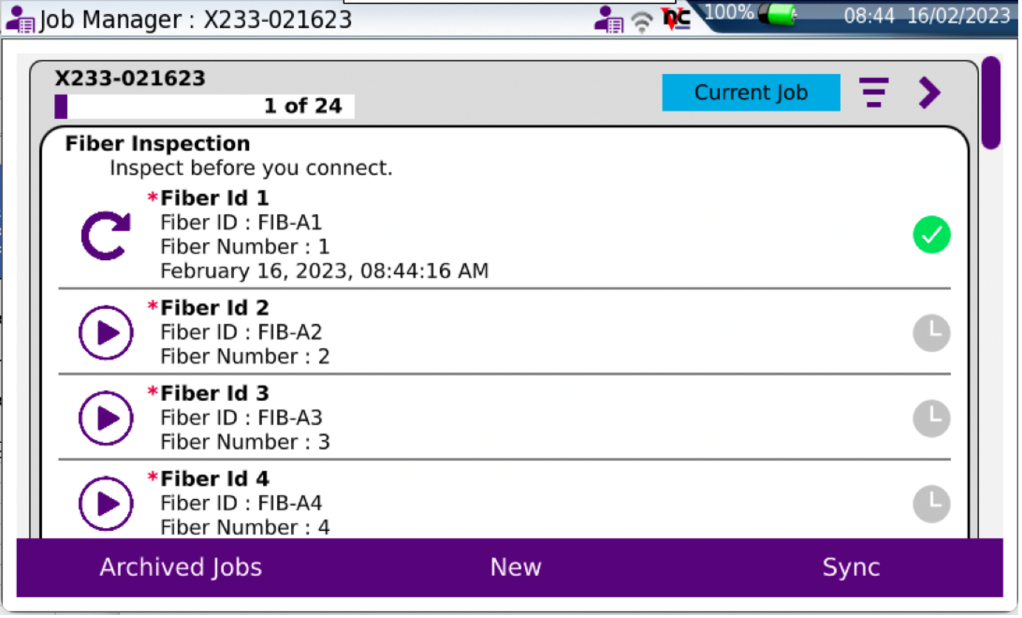Click the vertical scrollbar thumb on the right

point(990,103)
